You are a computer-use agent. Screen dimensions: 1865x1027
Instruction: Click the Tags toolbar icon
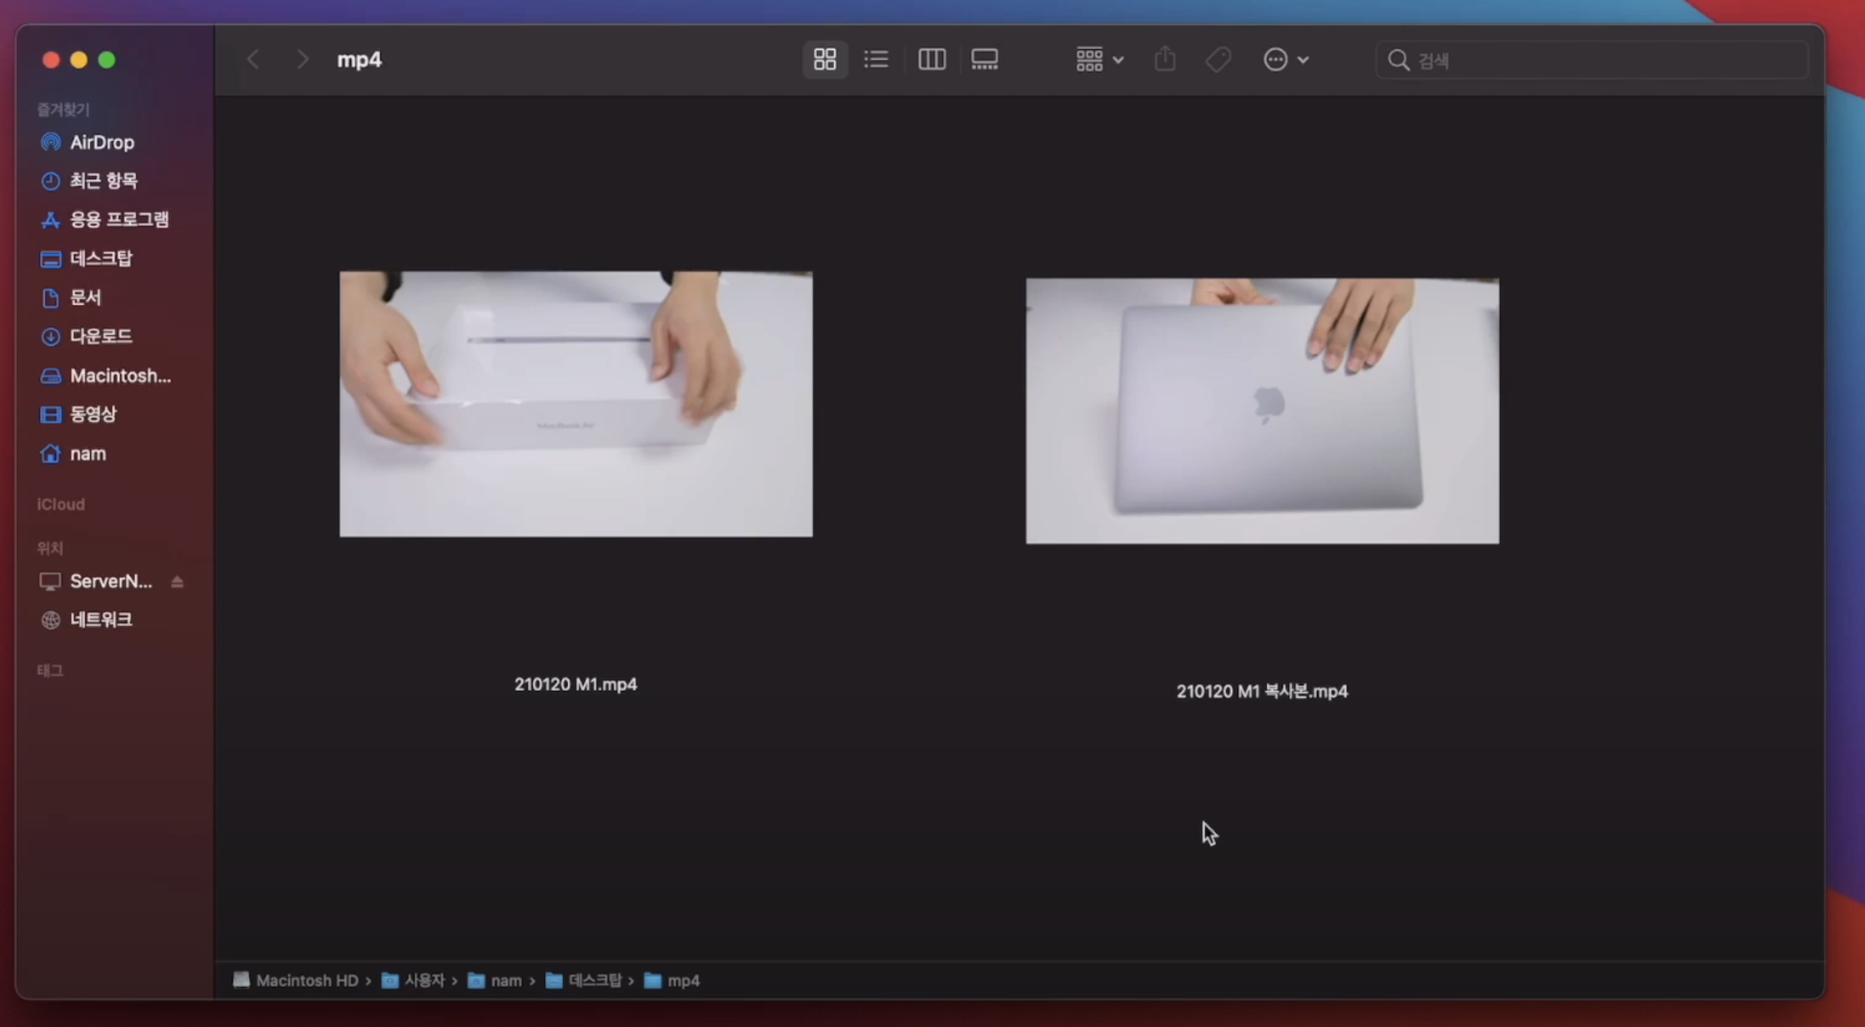(1218, 59)
